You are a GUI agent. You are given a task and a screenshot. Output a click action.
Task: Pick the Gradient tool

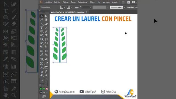coord(46,51)
